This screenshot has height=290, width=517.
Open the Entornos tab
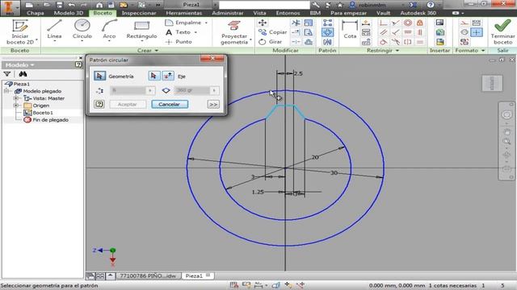[x=288, y=13]
